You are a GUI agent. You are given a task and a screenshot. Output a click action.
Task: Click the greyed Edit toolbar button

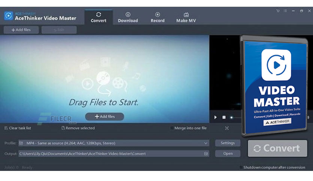click(59, 30)
